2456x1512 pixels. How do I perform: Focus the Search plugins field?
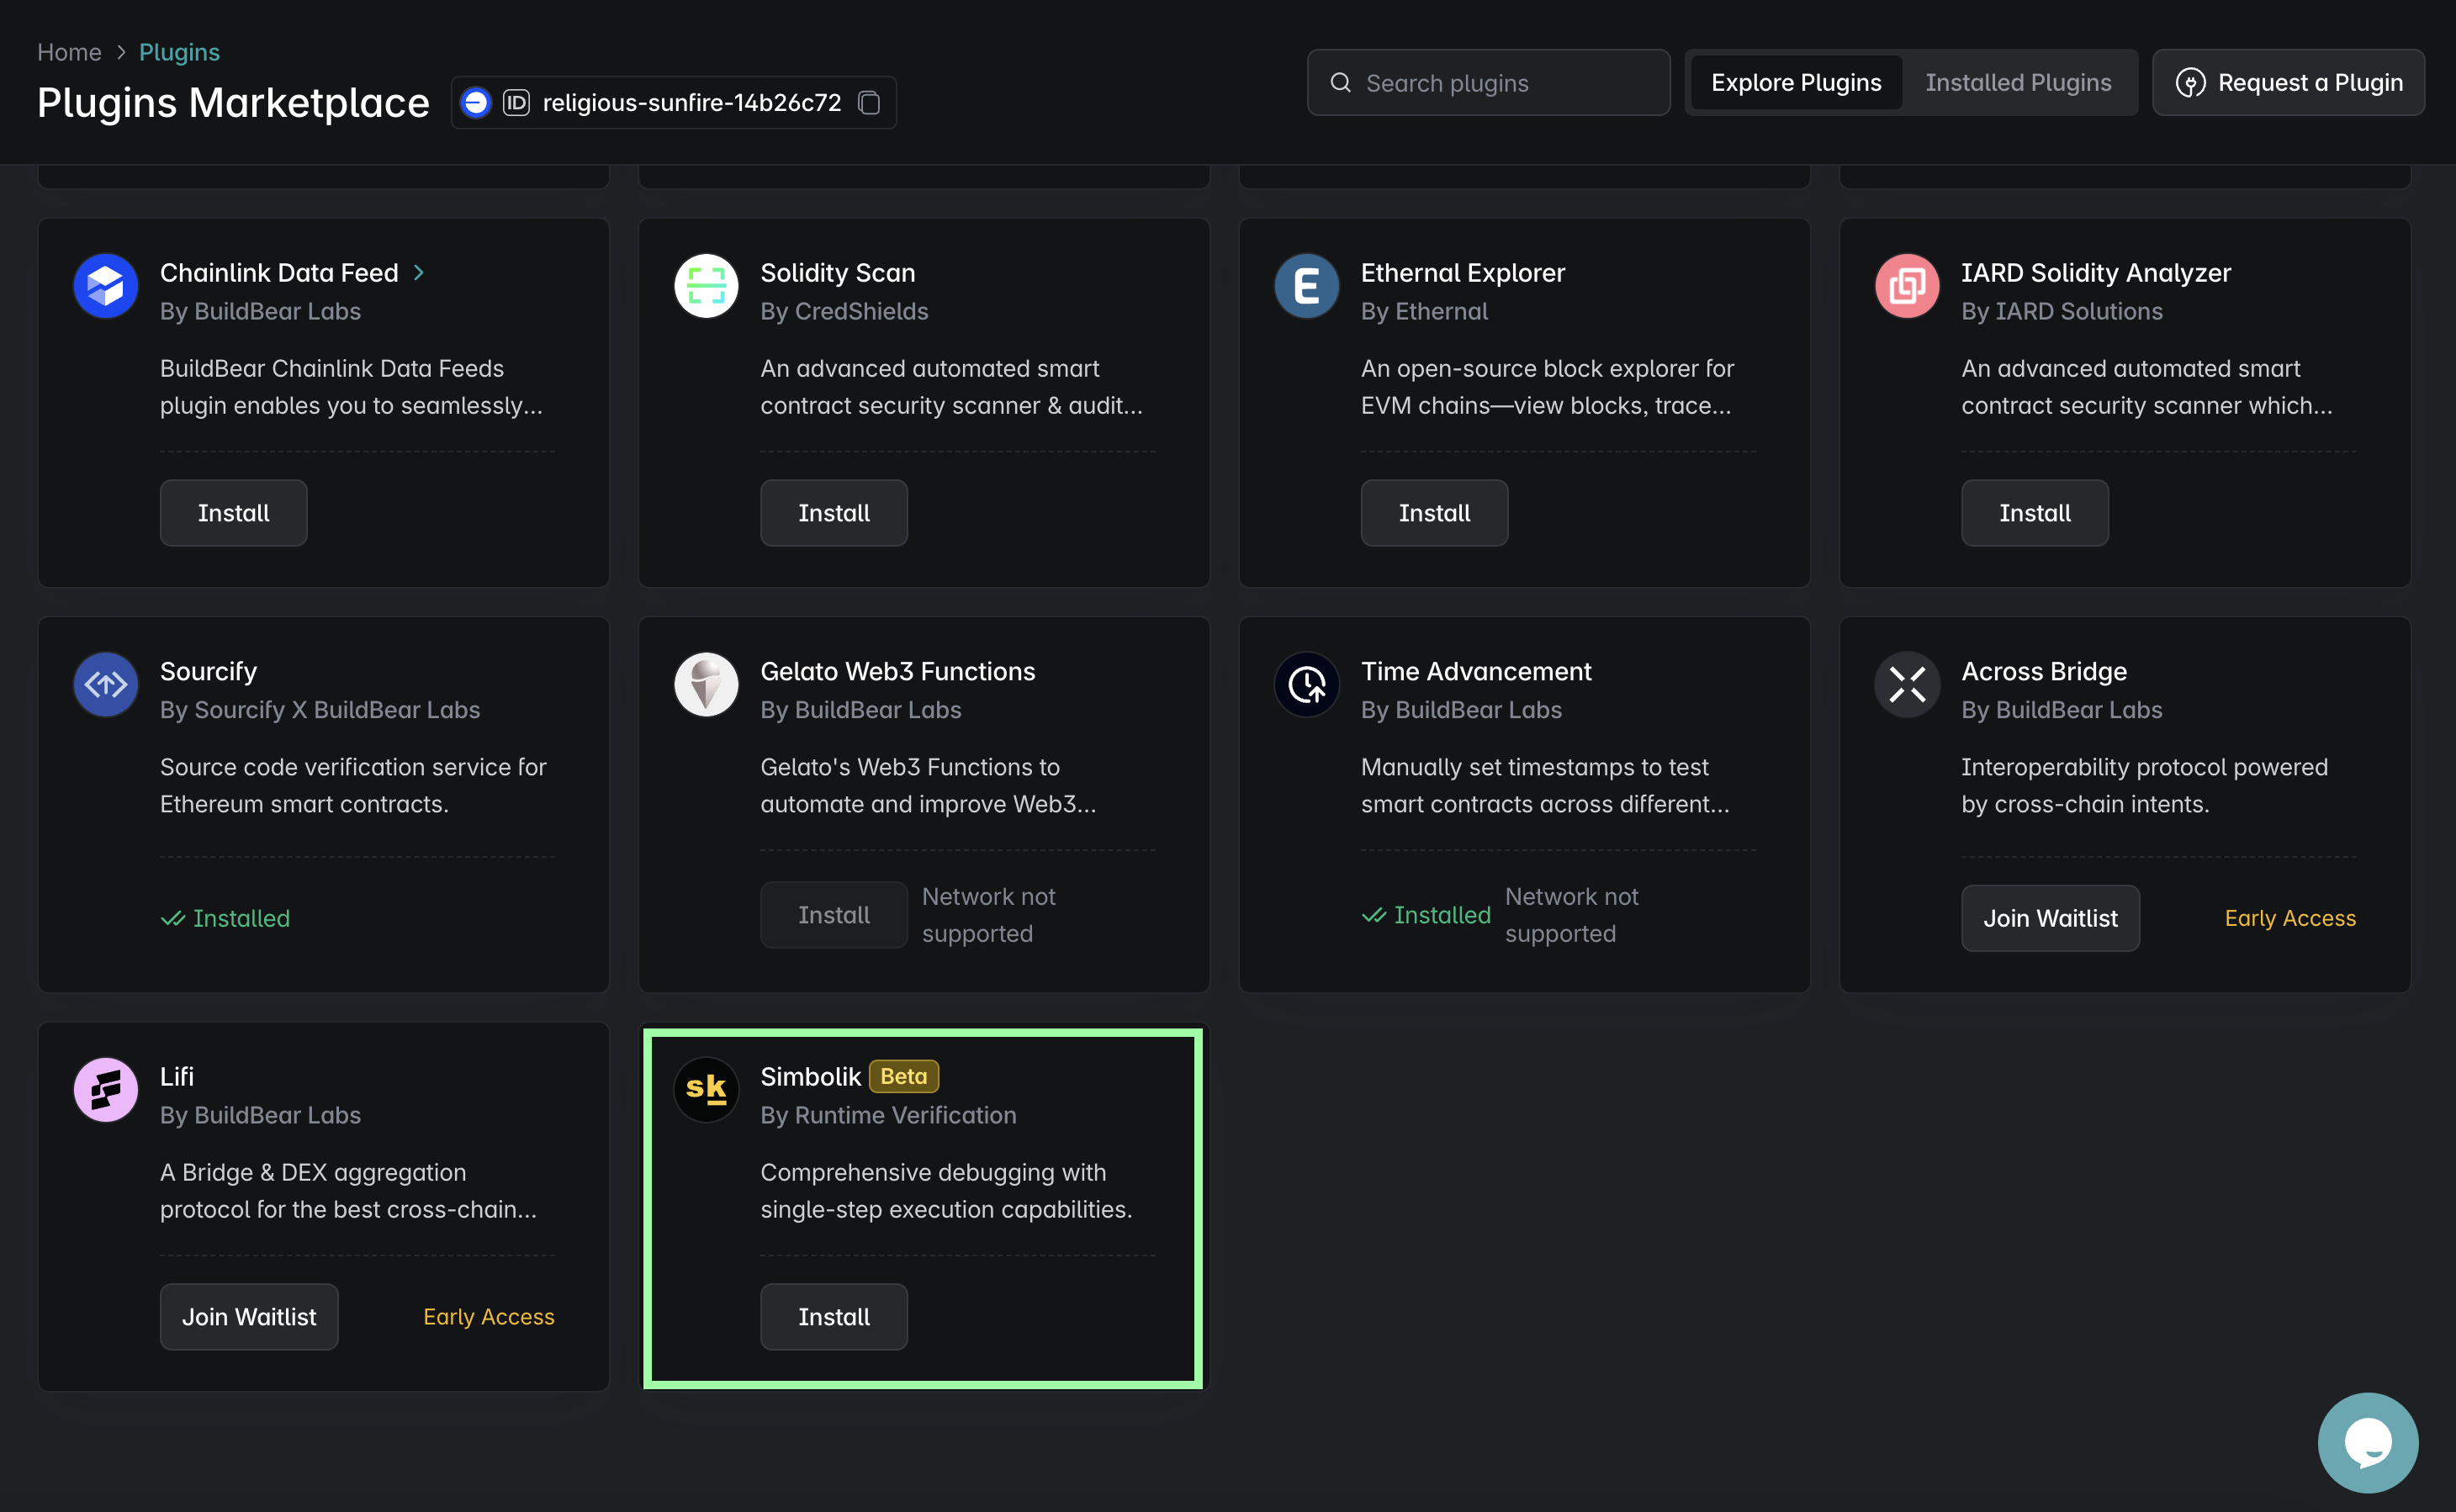[1488, 83]
